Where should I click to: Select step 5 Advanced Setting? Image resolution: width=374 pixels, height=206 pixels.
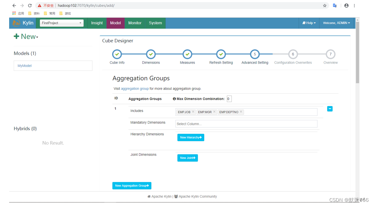click(x=255, y=54)
